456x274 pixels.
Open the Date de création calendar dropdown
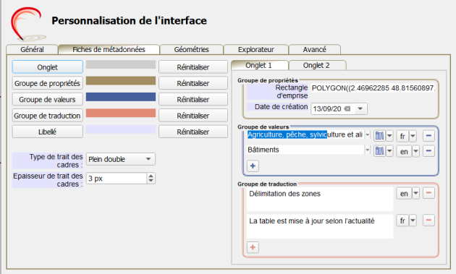360,108
